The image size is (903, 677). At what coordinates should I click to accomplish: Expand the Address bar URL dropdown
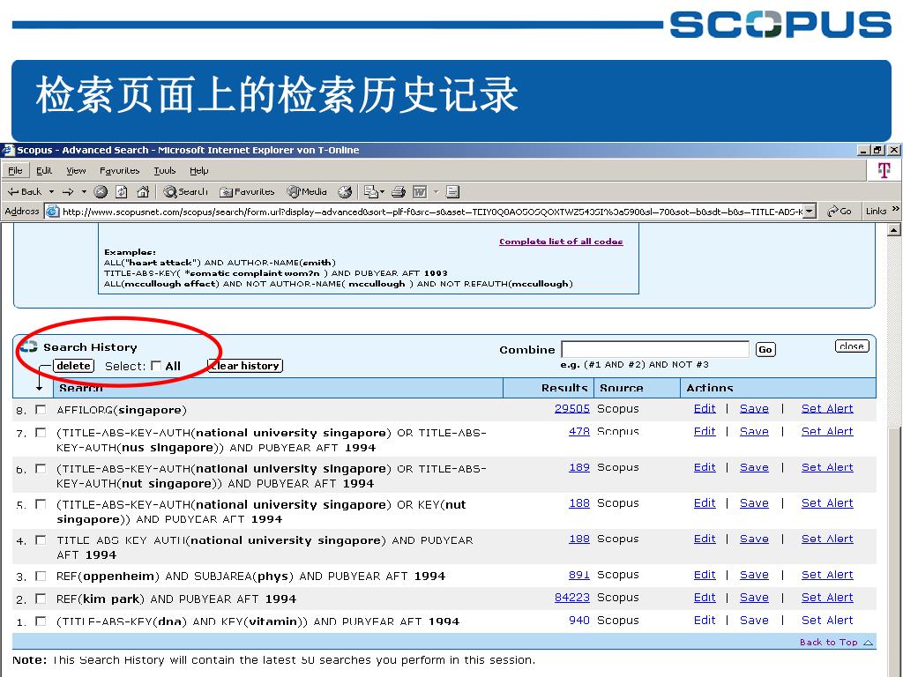[x=810, y=212]
